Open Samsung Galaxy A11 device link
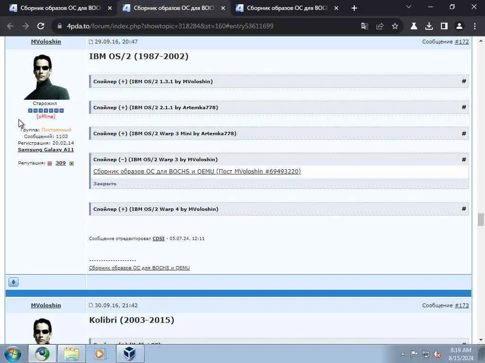 click(x=46, y=150)
